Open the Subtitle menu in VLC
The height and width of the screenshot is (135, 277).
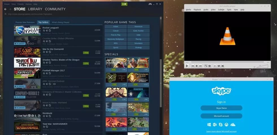click(221, 10)
